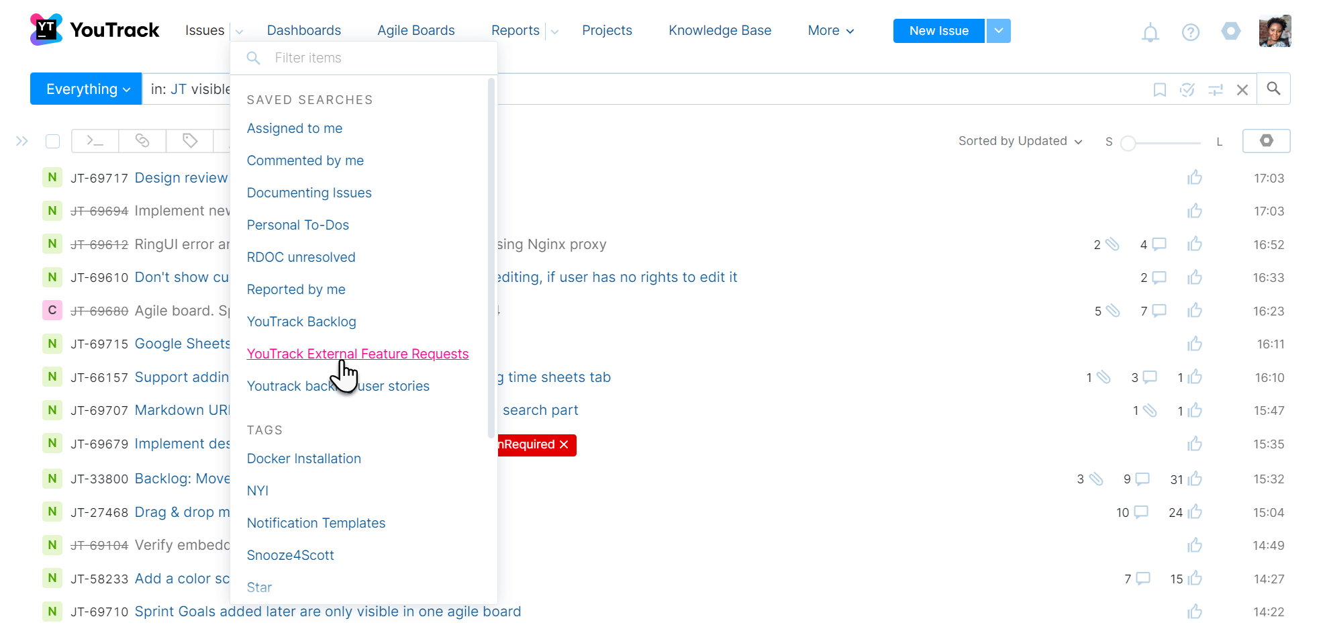Open the Everything context dropdown
Viewport: 1323px width, 629px height.
(85, 89)
